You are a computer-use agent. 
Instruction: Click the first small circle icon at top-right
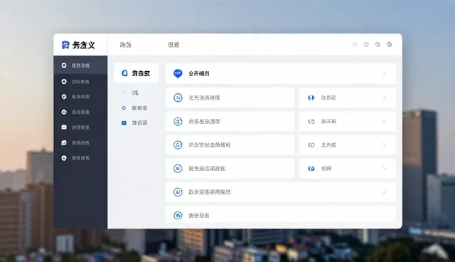[x=355, y=44]
